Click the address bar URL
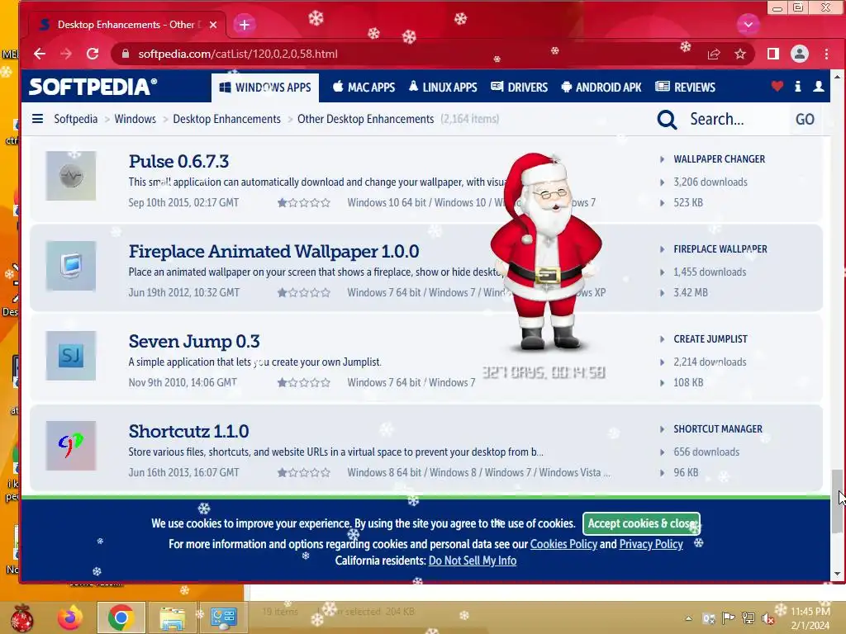846x634 pixels. coord(237,54)
